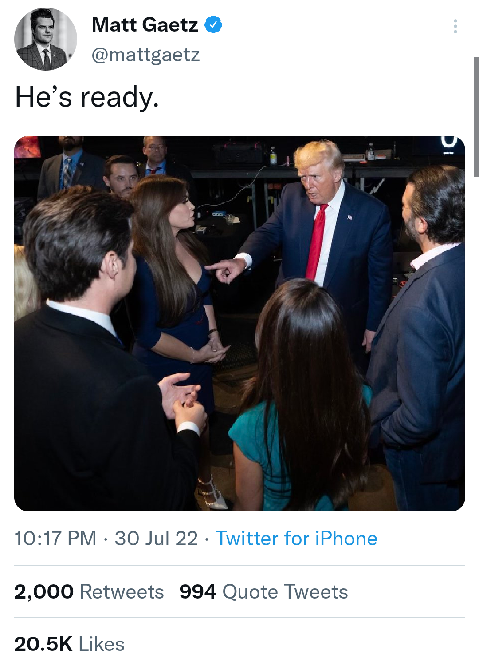Image resolution: width=479 pixels, height=662 pixels.
Task: Click the vertical scrollbar on the right
Action: pos(476,117)
